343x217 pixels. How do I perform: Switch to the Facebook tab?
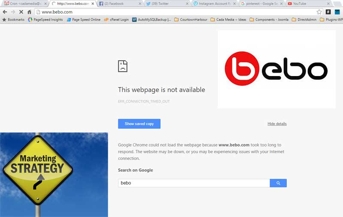coord(116,3)
